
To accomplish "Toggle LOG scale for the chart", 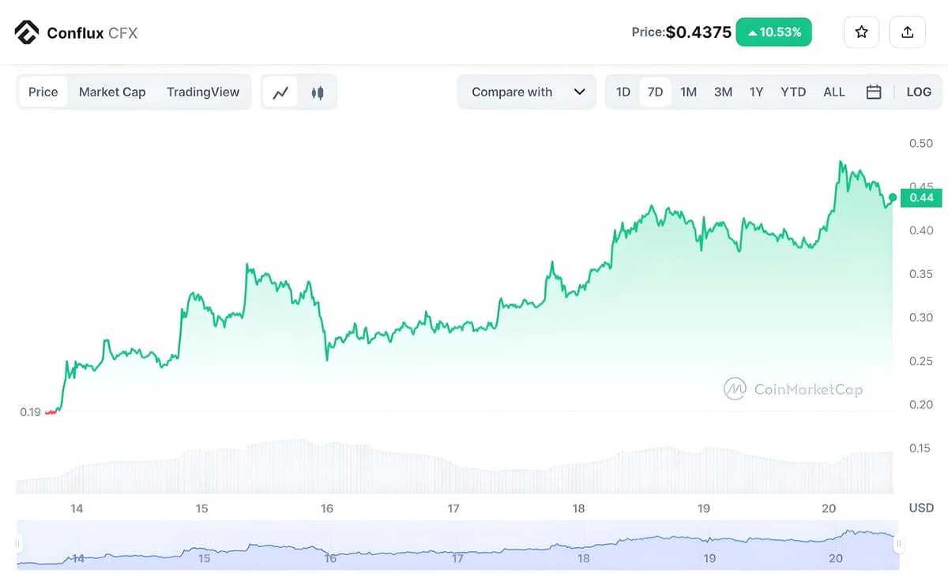I will (x=919, y=92).
